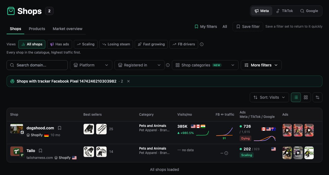Viewport: 329px width, 175px height.
Task: Switch to list view layout
Action: coord(296,97)
